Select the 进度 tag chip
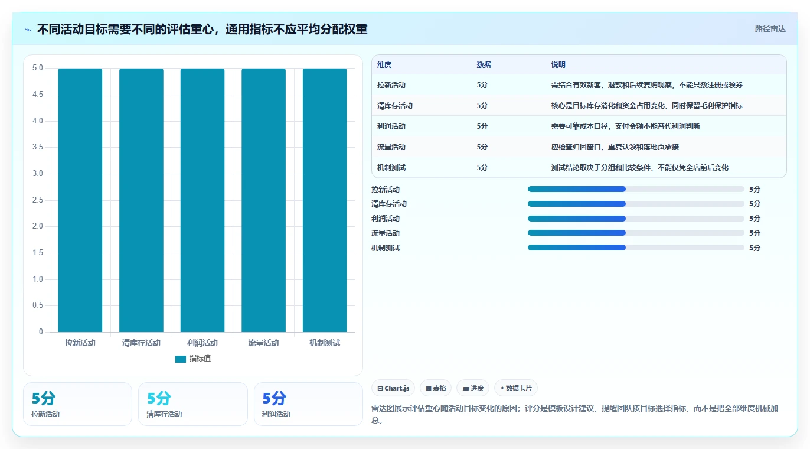The height and width of the screenshot is (449, 810). click(473, 388)
